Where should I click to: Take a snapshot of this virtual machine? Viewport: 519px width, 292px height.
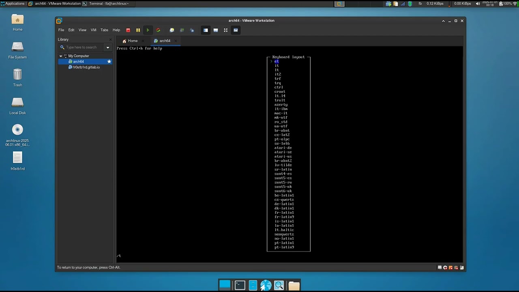click(172, 30)
